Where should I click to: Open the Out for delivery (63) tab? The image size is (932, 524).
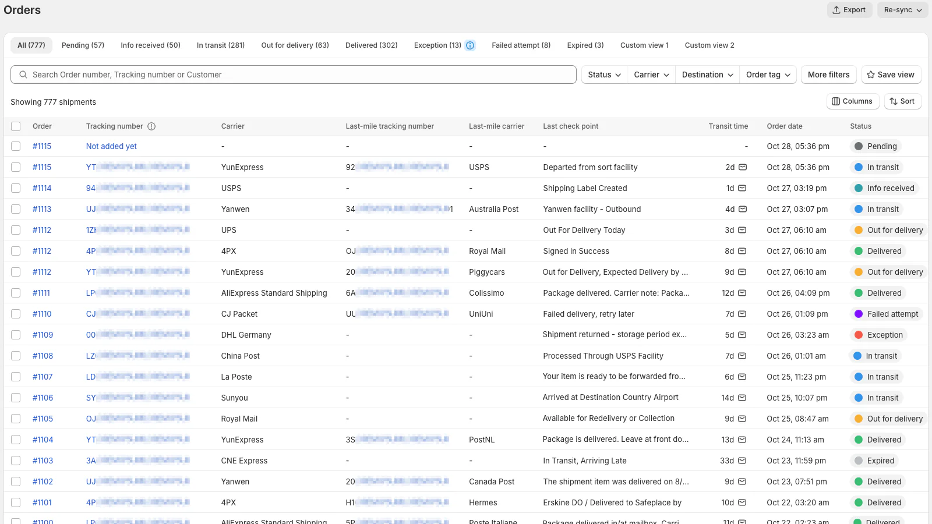click(x=295, y=45)
